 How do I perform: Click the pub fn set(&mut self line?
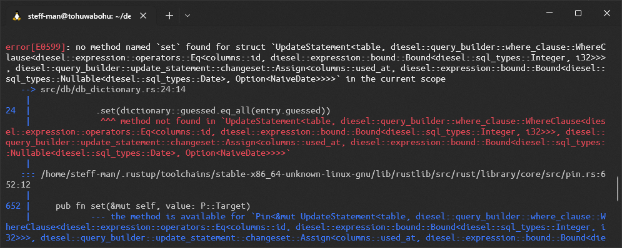[153, 206]
